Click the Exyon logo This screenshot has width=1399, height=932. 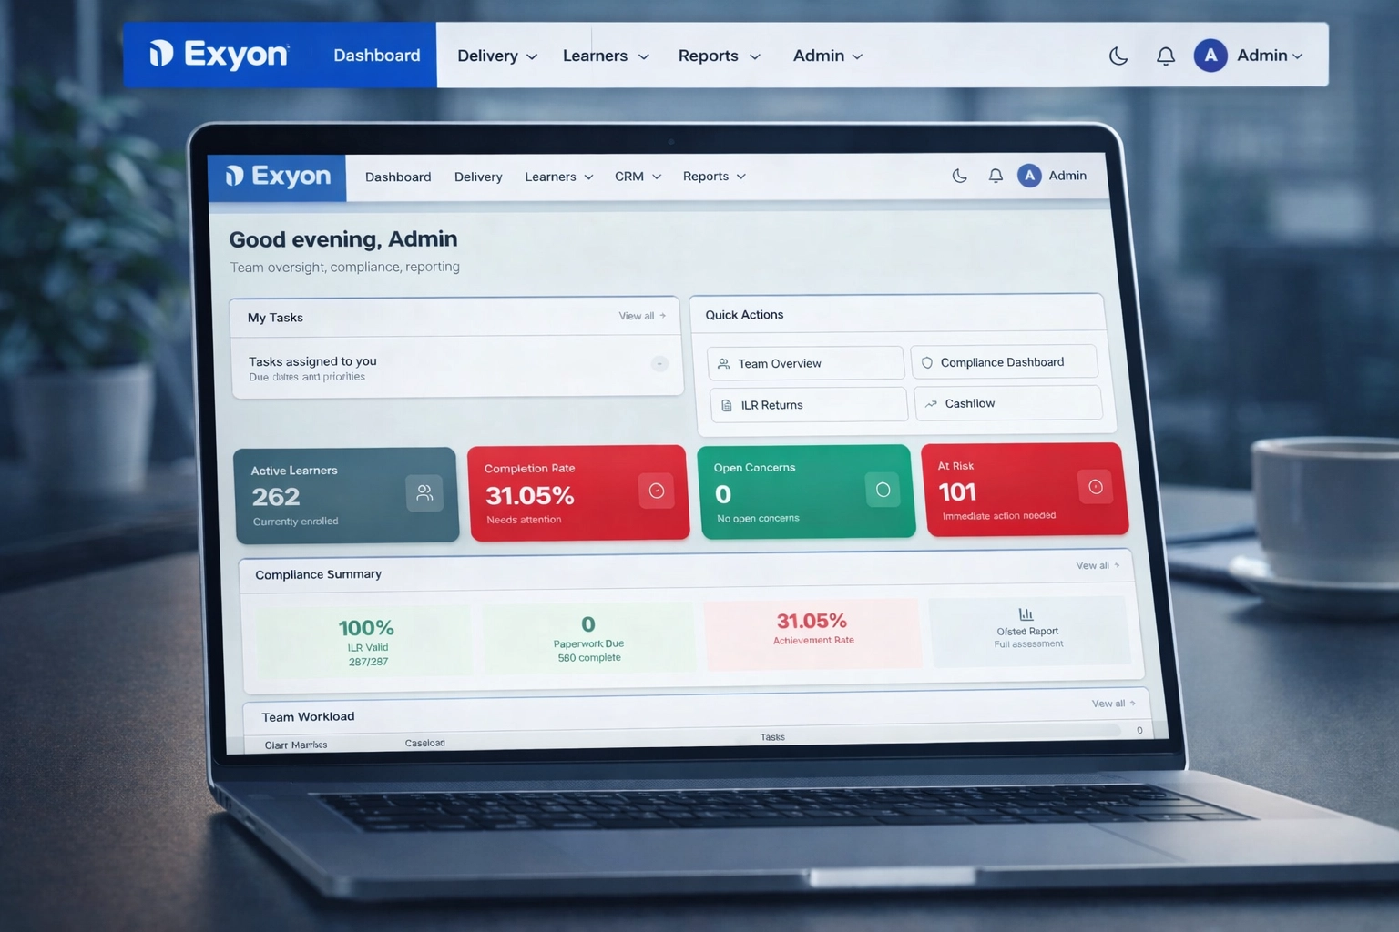pyautogui.click(x=276, y=175)
